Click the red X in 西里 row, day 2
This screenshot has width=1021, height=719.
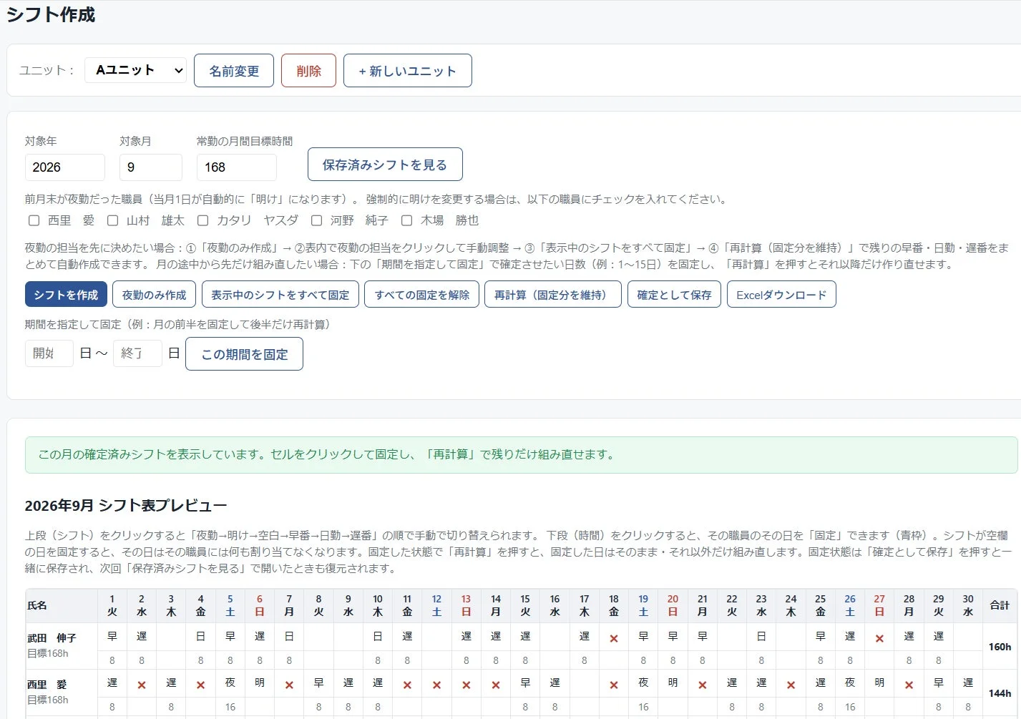click(x=142, y=685)
